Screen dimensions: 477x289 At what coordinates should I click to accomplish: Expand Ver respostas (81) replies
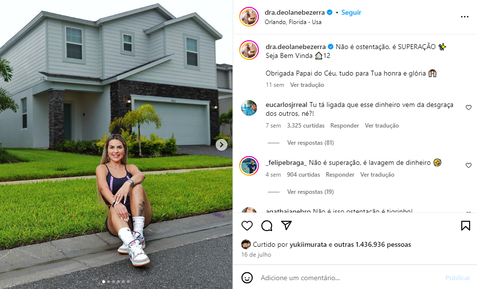point(310,142)
